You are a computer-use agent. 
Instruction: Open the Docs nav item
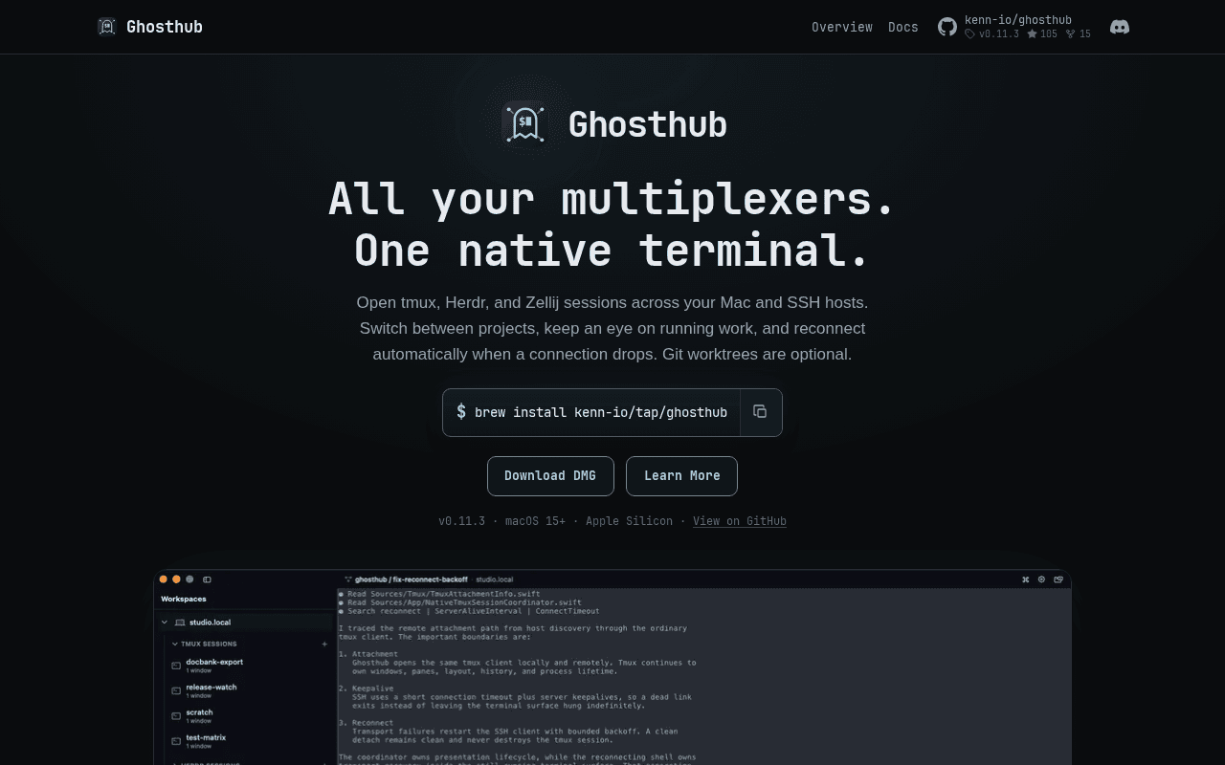point(903,27)
